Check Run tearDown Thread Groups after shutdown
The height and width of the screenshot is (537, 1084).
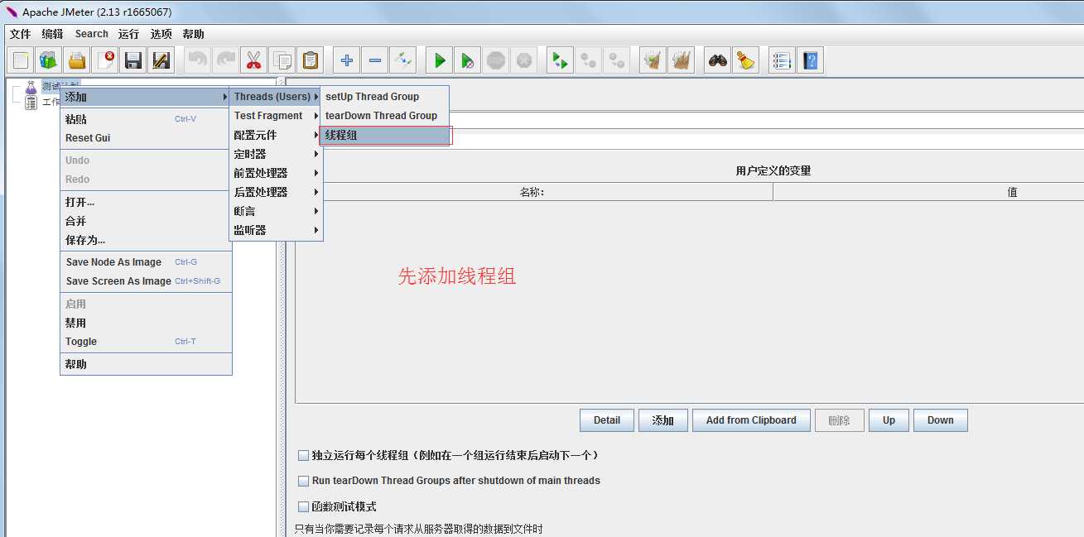click(x=303, y=481)
